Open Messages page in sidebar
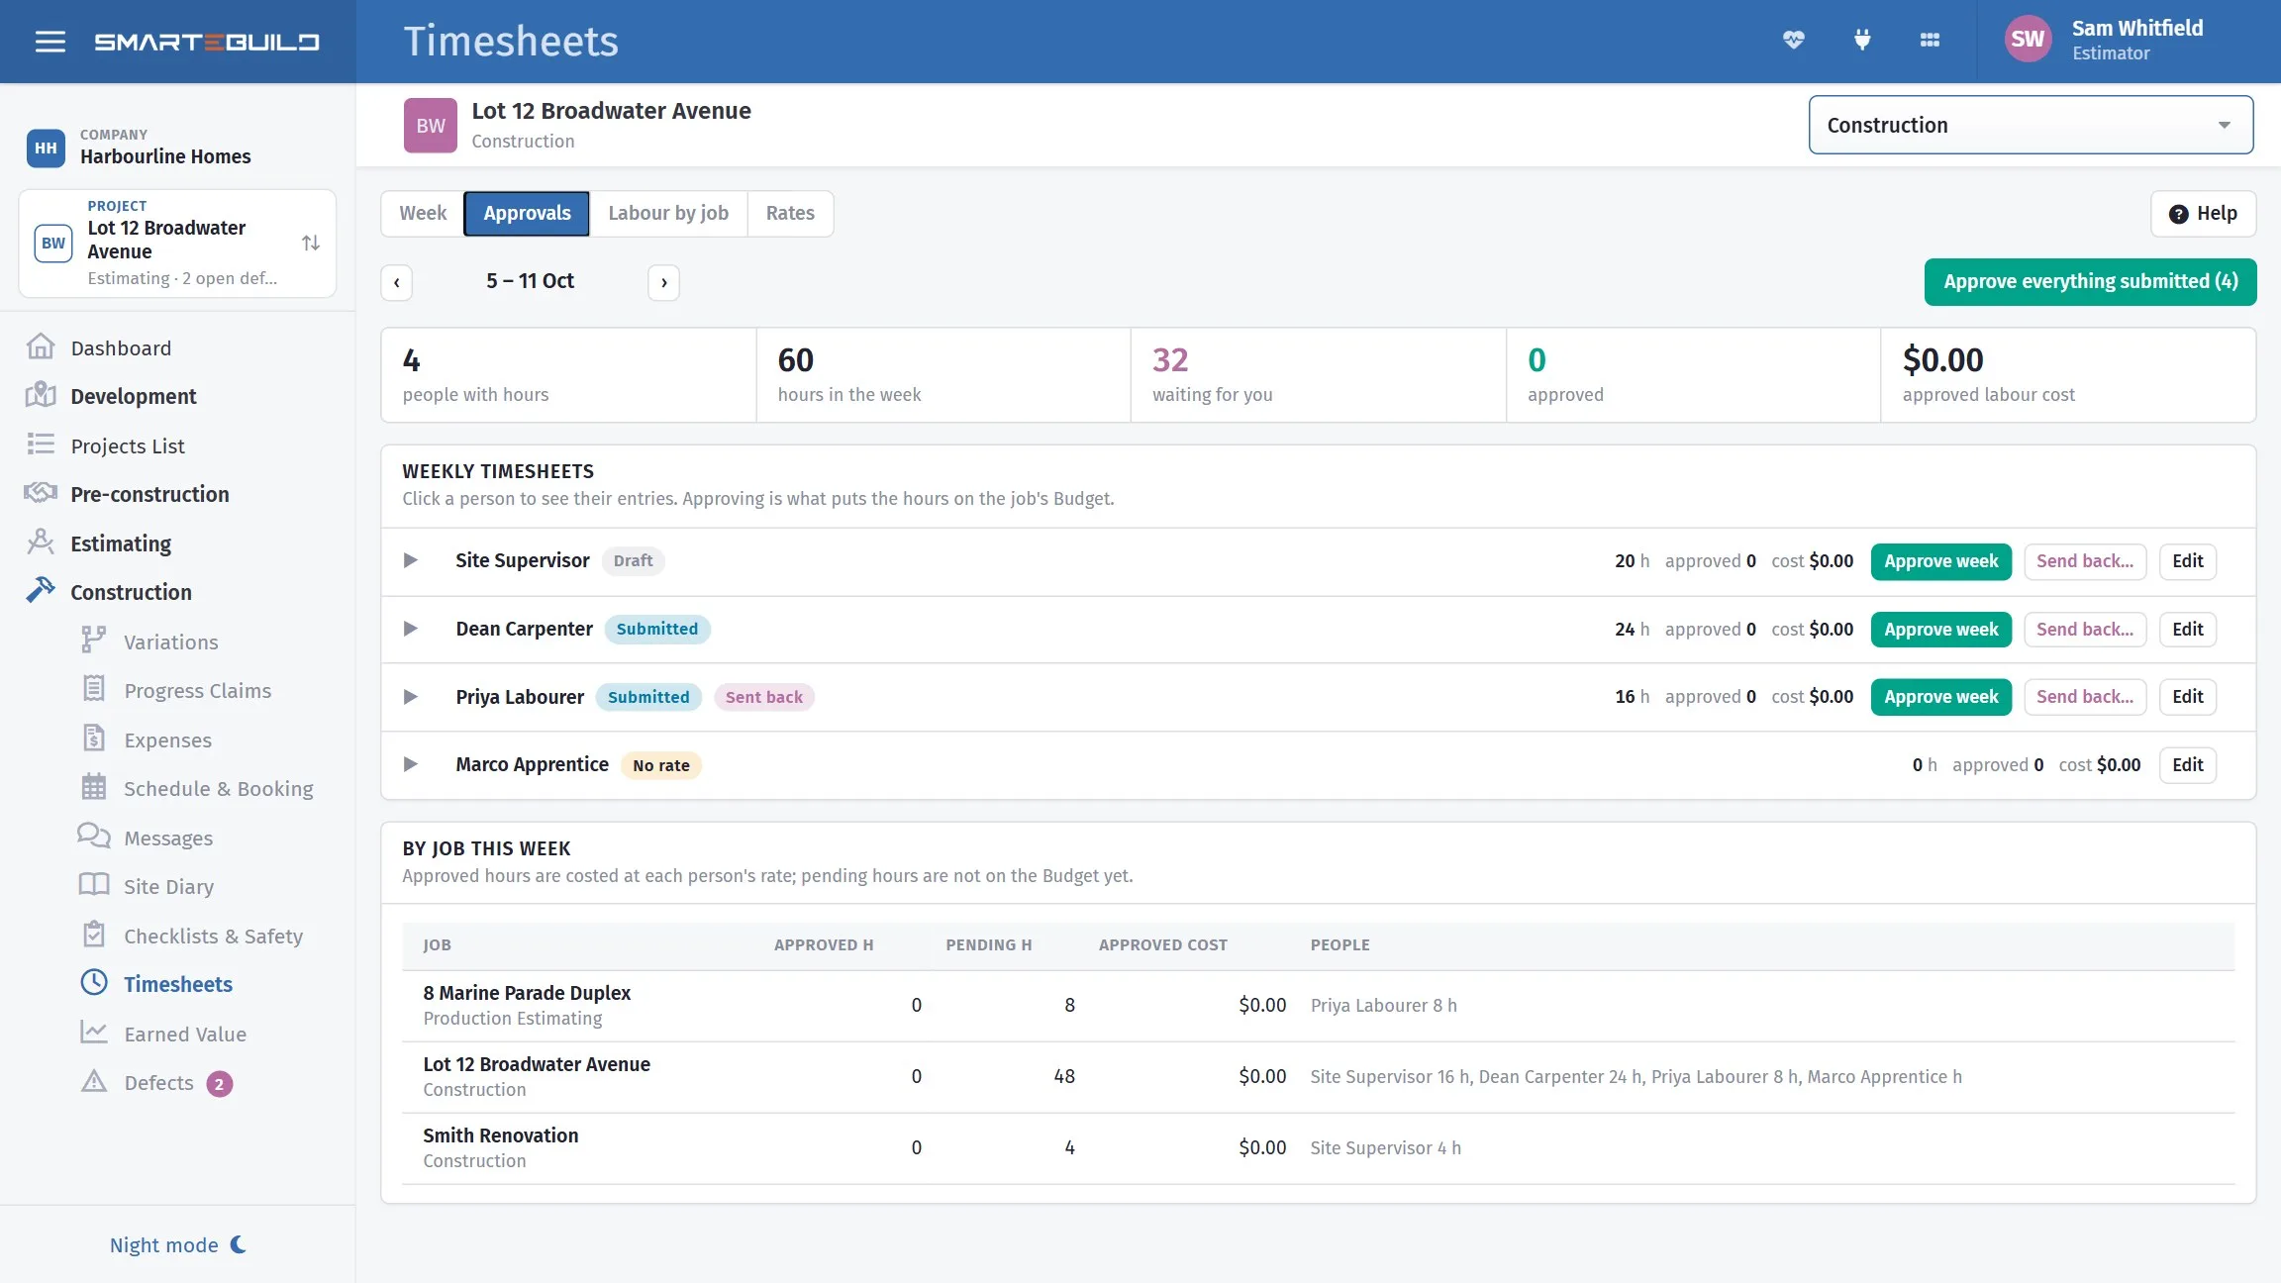The height and width of the screenshot is (1283, 2281). [168, 838]
